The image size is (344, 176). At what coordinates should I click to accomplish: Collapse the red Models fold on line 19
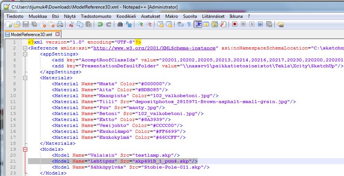[25, 149]
